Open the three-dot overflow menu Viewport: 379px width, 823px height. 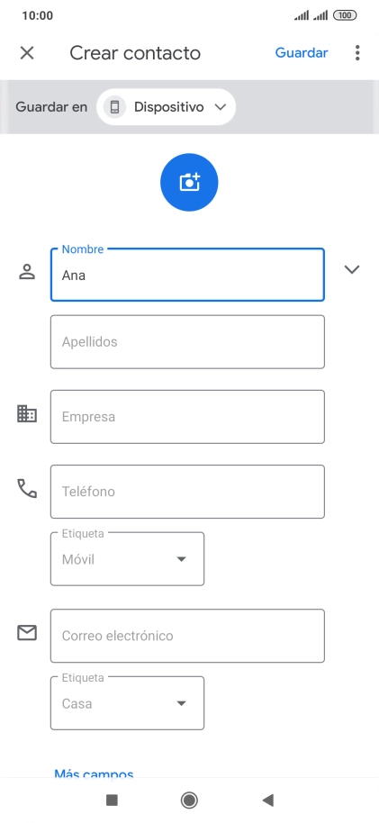[357, 52]
